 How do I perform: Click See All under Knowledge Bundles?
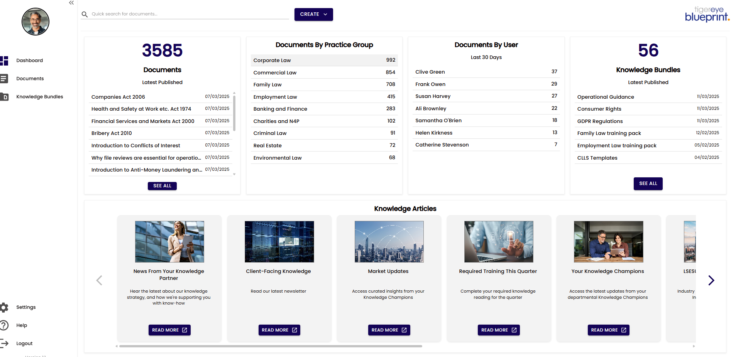[x=648, y=184]
